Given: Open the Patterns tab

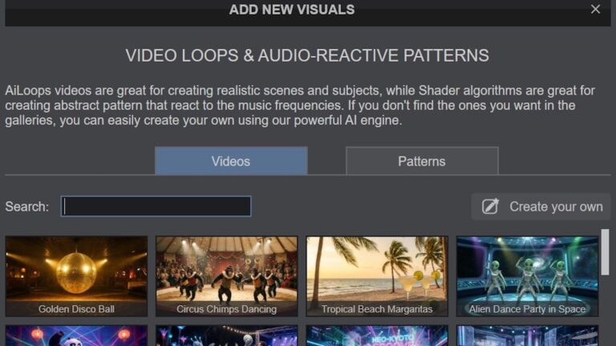Looking at the screenshot, I should point(422,161).
